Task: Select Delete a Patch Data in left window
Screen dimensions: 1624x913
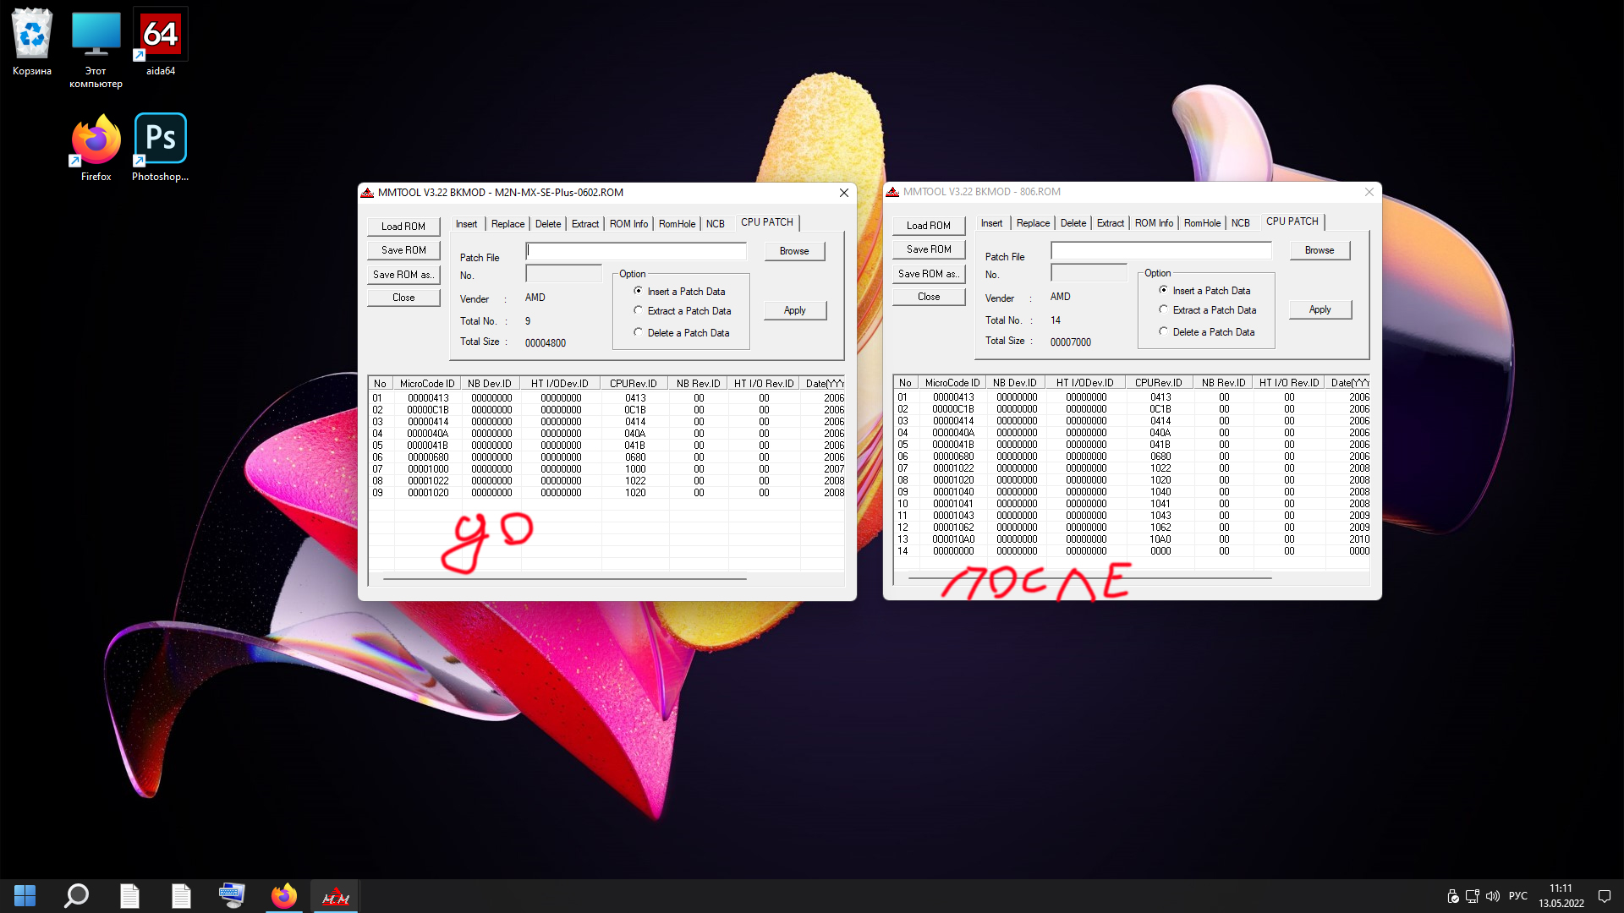Action: tap(639, 333)
